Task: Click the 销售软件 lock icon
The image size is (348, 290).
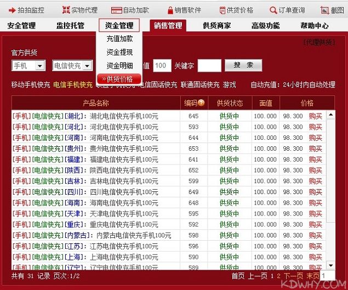Action: point(170,10)
